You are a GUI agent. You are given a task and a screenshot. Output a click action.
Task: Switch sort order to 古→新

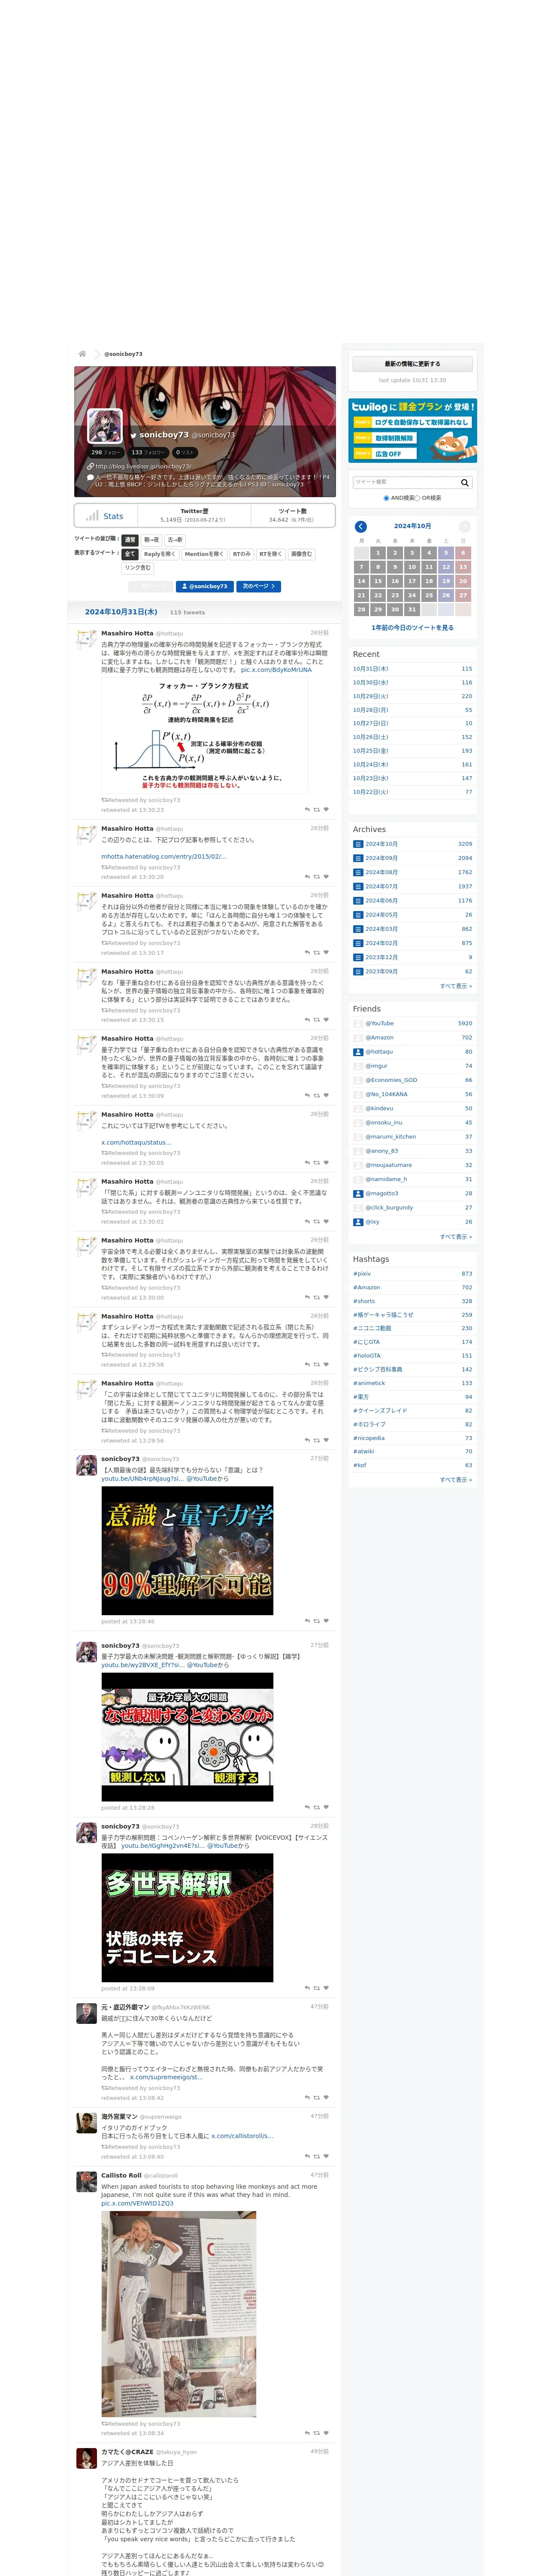(175, 540)
